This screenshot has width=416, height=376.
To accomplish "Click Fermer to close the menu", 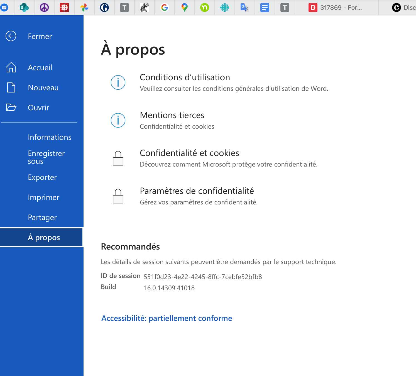I will 40,36.
